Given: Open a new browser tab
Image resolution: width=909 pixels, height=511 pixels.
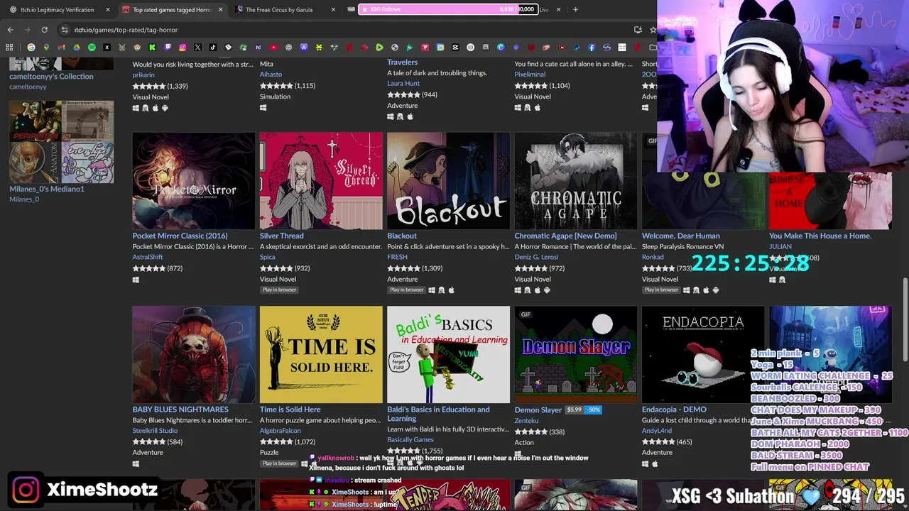Looking at the screenshot, I should click(575, 9).
